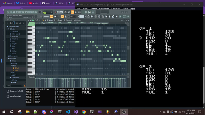Toggle the wait-for-input icon in FL Studio

tap(69, 12)
